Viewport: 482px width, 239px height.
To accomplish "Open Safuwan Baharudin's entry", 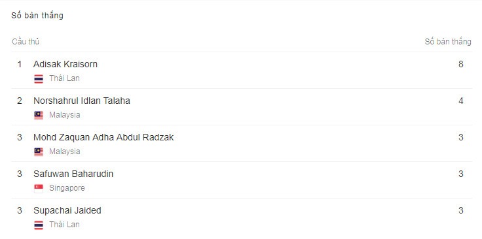I will [73, 174].
